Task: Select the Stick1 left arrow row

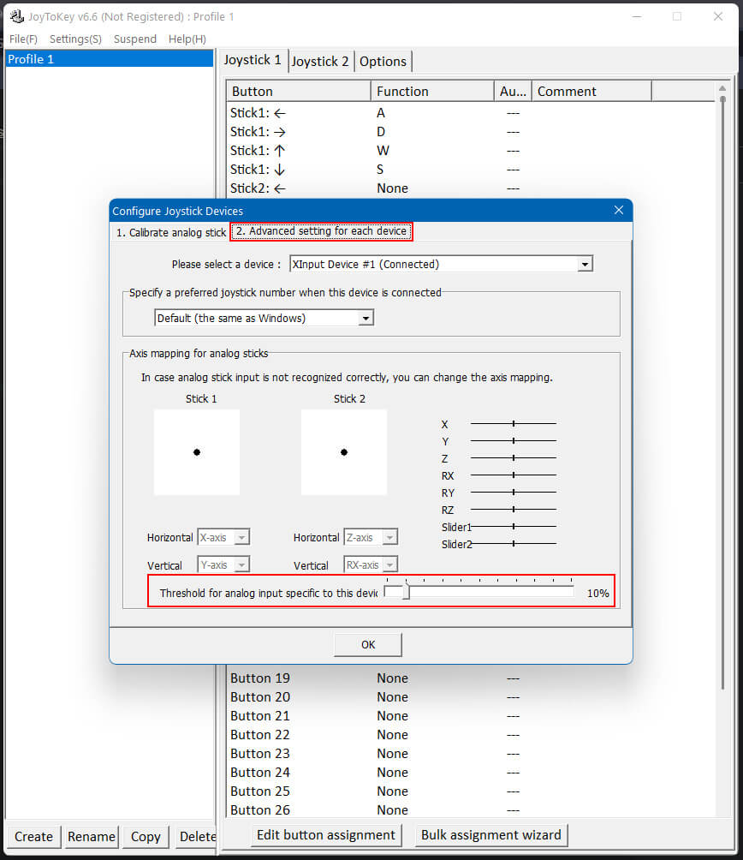Action: [x=472, y=113]
